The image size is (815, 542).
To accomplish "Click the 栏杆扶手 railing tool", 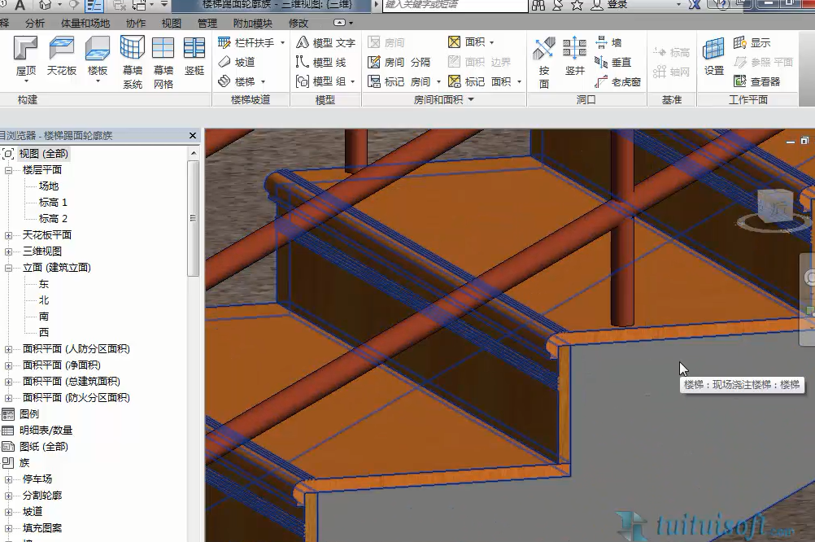I will tap(246, 42).
